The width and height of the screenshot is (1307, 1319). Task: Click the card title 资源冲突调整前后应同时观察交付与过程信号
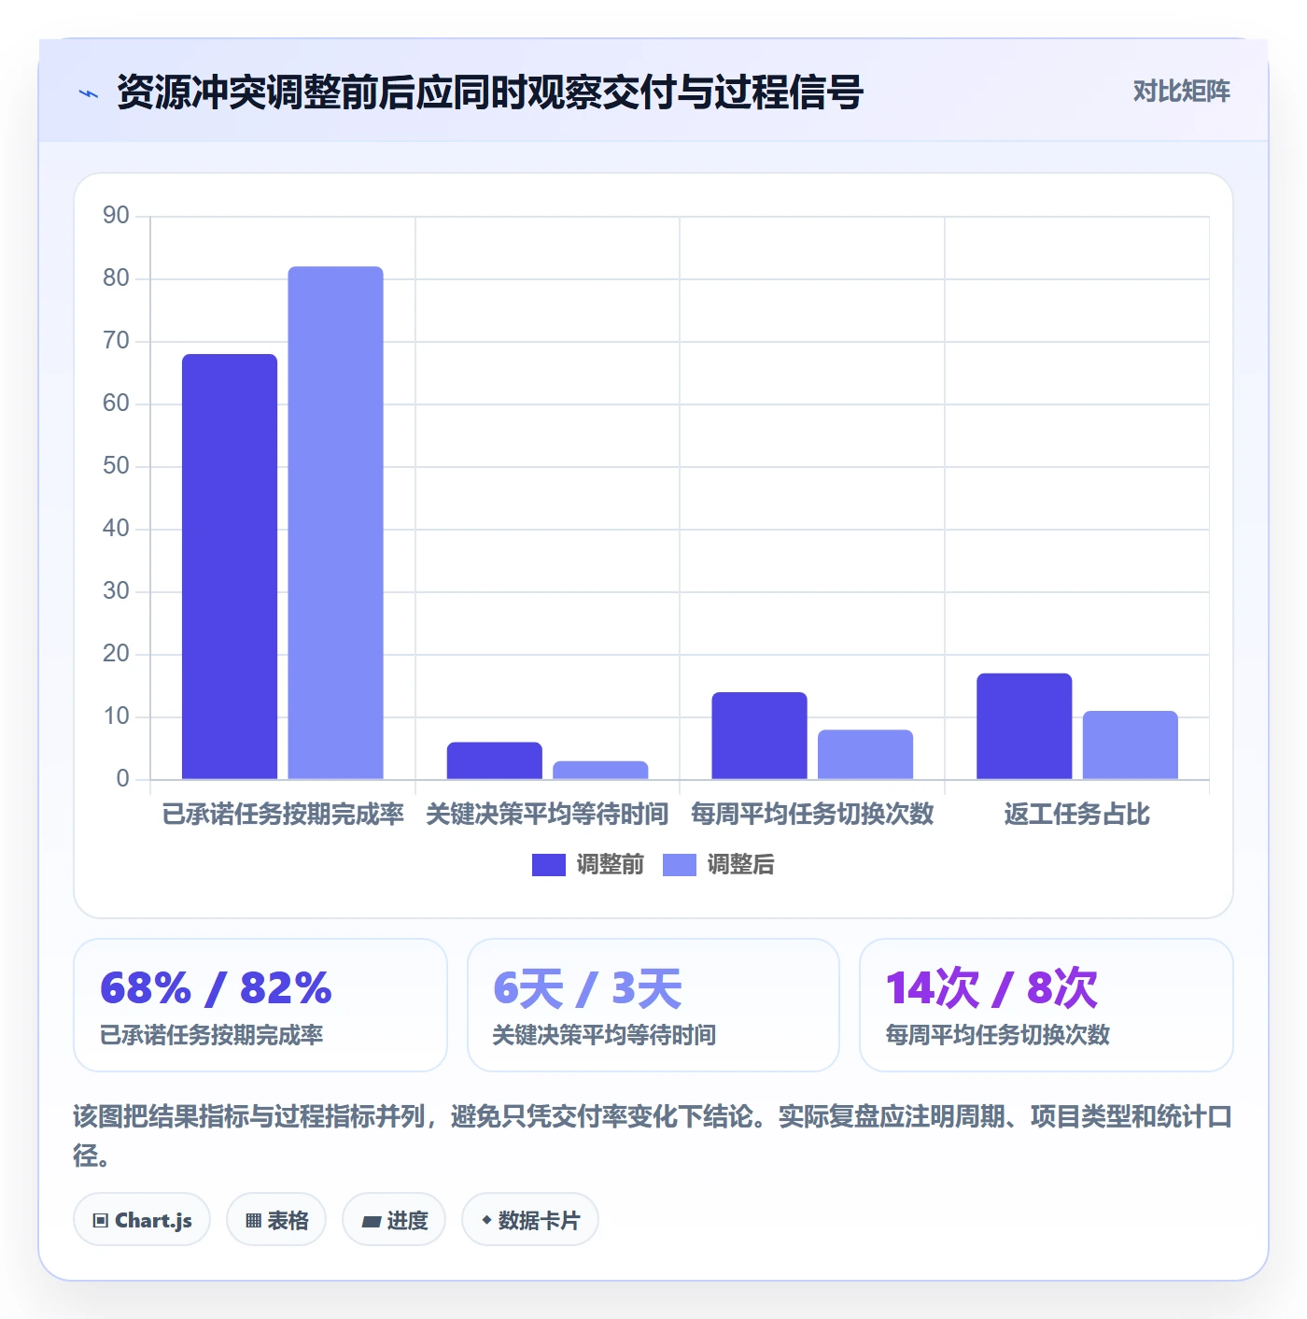click(490, 92)
